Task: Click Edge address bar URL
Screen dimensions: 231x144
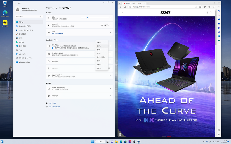Action: [x=142, y=7]
